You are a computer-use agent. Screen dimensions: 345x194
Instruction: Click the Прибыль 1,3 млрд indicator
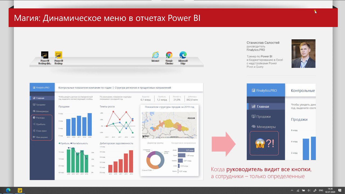pos(162,98)
